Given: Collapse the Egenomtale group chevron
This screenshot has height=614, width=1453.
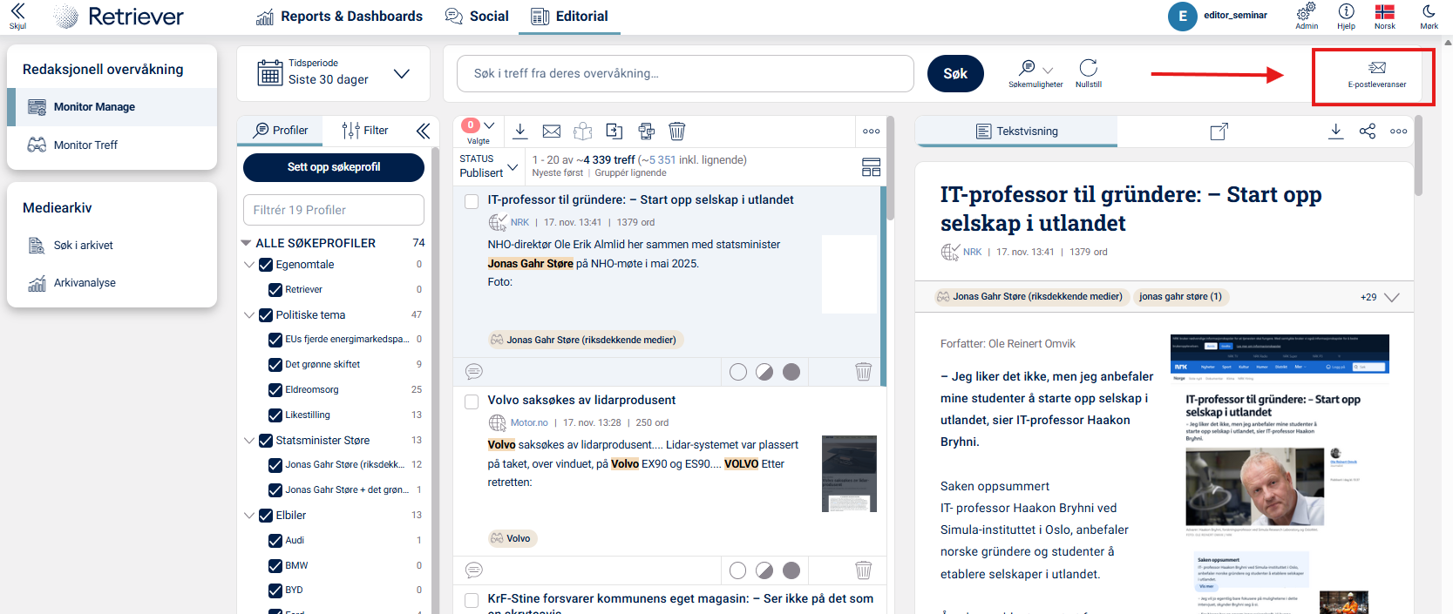Looking at the screenshot, I should click(249, 265).
